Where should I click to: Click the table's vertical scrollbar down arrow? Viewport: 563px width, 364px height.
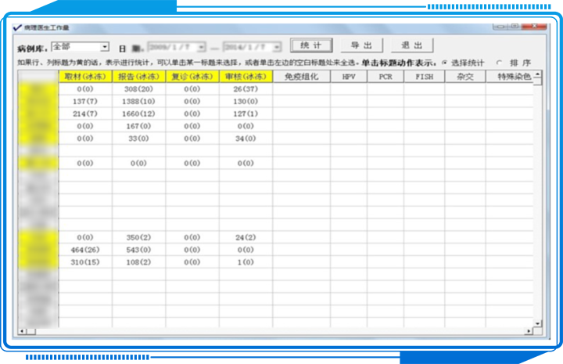[537, 323]
